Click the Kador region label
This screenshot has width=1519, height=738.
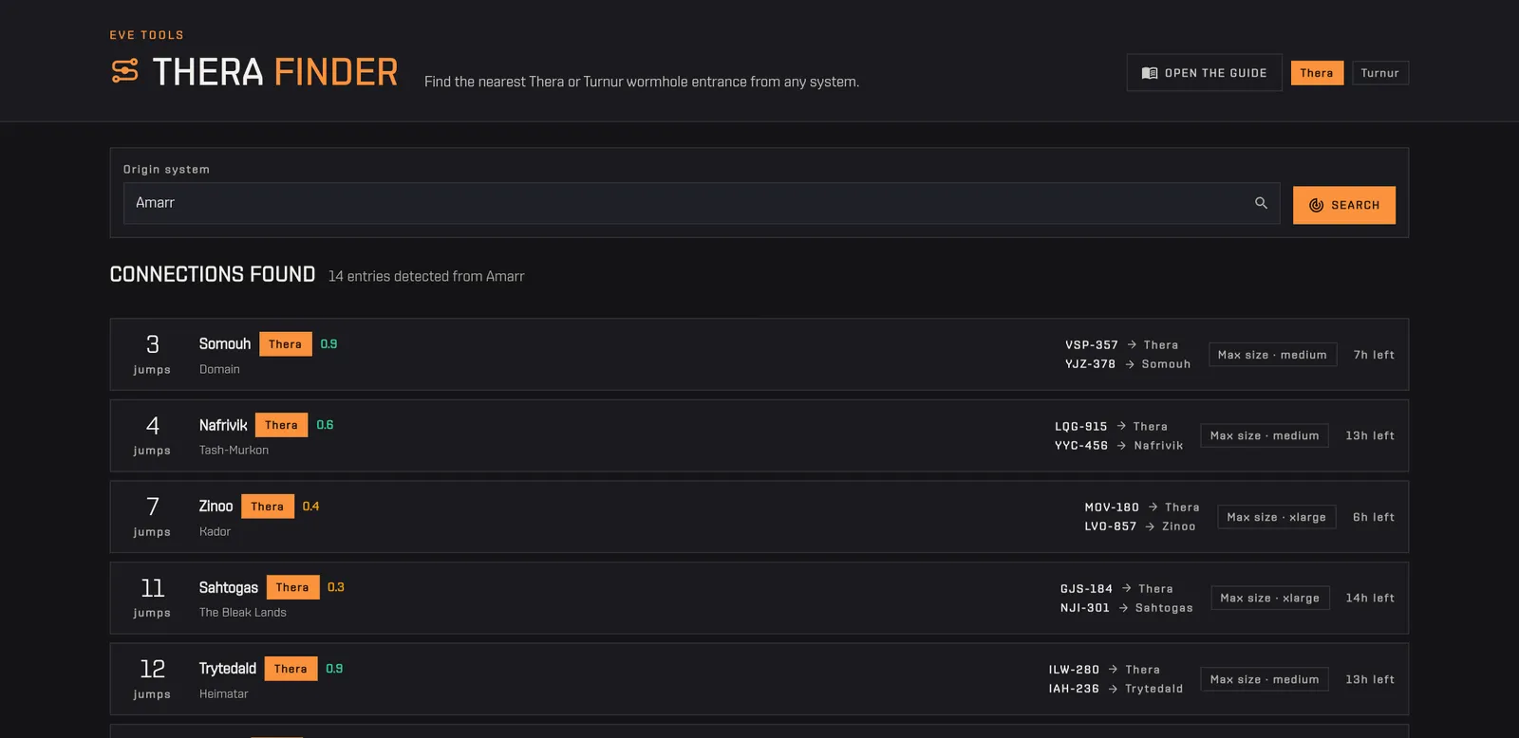click(215, 531)
